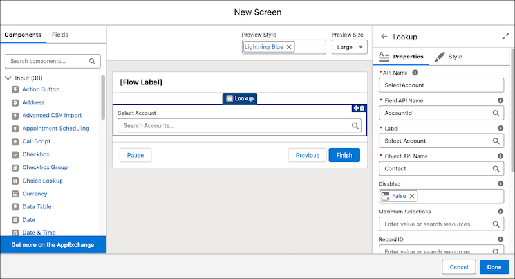Expand the properties panel with the expand icon

point(505,37)
